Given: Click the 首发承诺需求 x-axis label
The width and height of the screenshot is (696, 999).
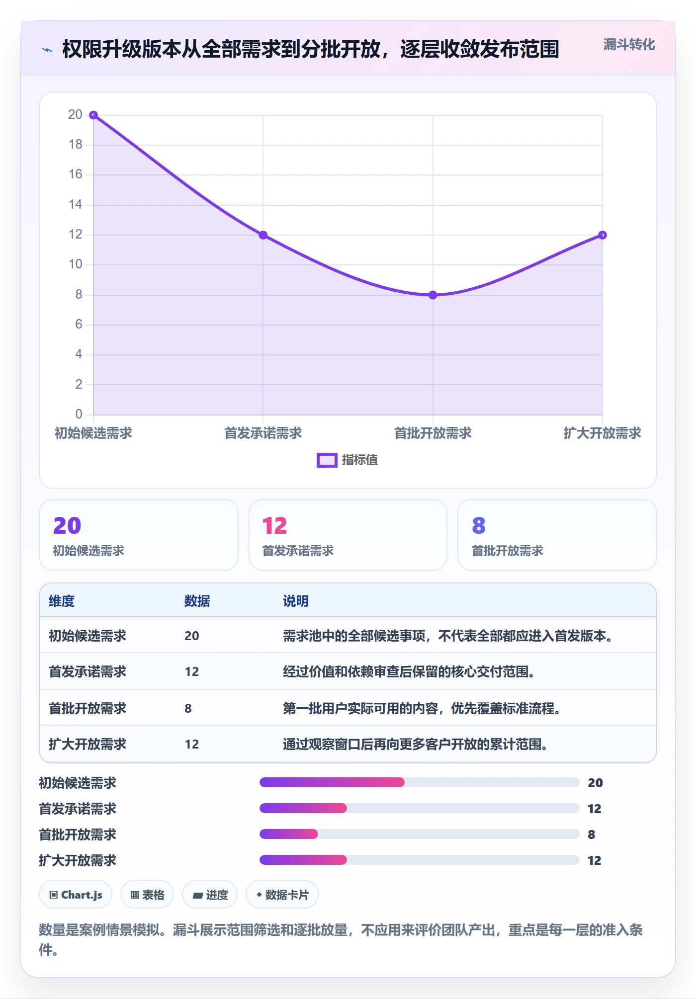Looking at the screenshot, I should [x=263, y=433].
